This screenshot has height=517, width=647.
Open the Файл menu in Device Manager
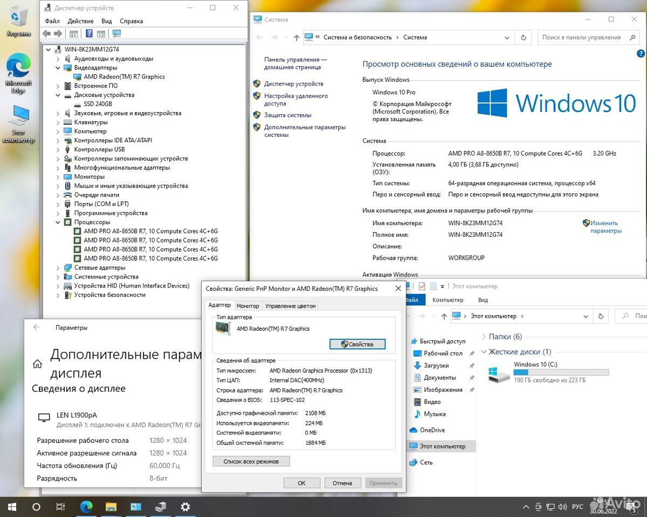coord(52,21)
